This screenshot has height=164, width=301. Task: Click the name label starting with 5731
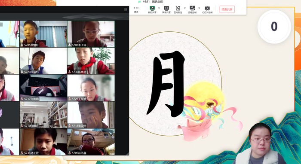[31, 153]
